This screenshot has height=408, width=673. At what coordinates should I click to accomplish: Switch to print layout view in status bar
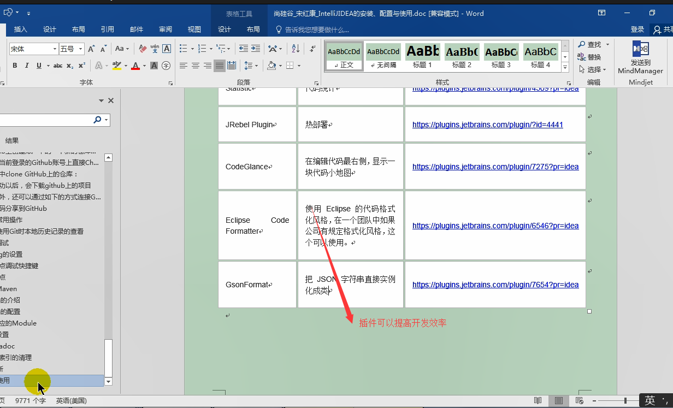tap(558, 400)
